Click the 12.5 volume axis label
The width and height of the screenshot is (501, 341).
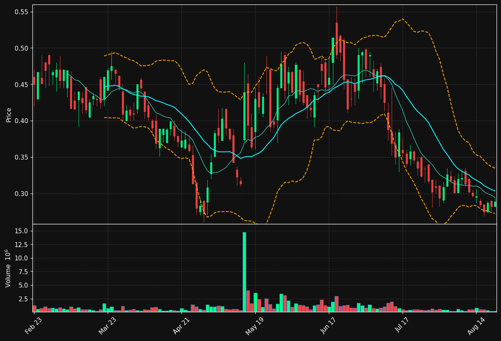(21, 245)
